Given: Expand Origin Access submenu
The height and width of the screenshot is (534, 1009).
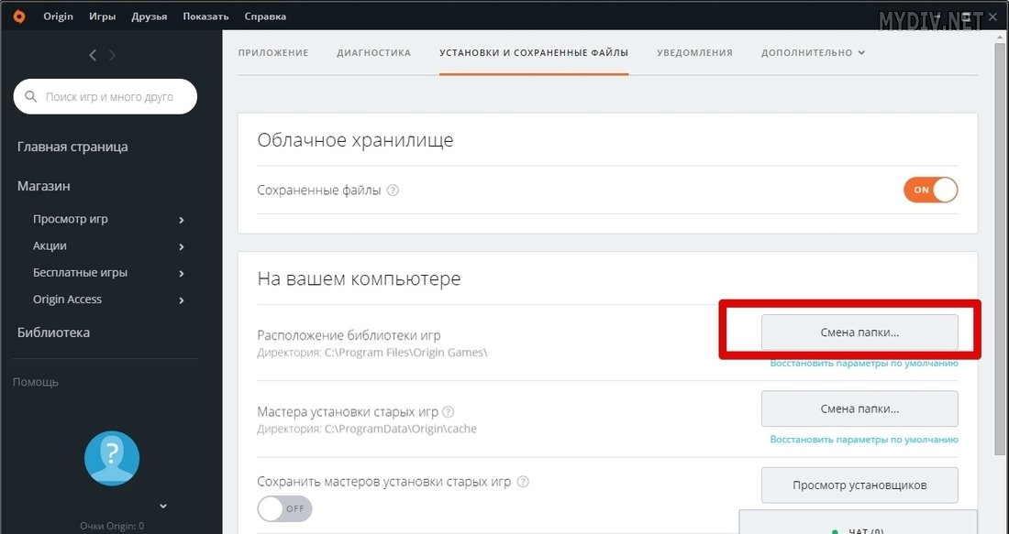Looking at the screenshot, I should pos(182,300).
